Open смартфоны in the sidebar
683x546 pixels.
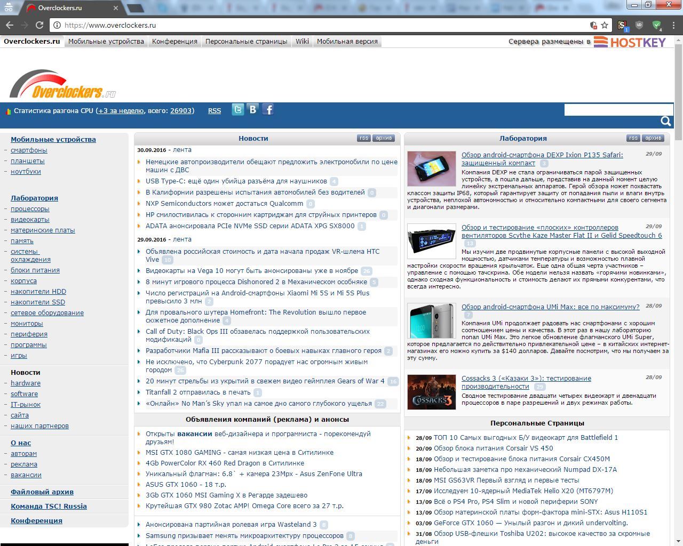click(x=29, y=150)
